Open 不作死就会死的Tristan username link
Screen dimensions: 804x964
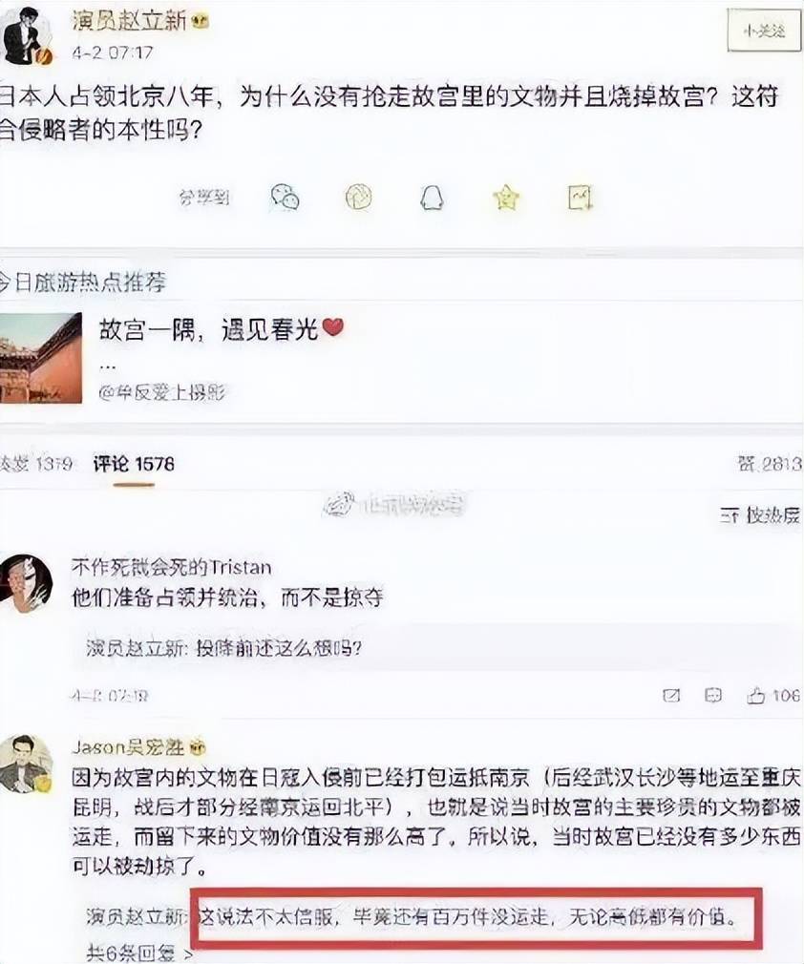[x=171, y=566]
